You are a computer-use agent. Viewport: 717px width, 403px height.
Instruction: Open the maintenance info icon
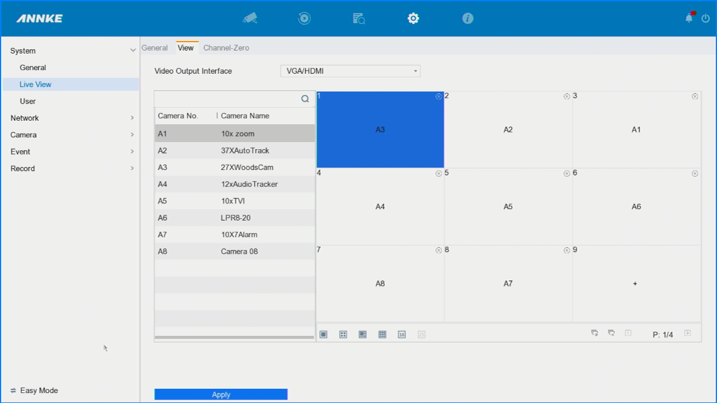468,18
